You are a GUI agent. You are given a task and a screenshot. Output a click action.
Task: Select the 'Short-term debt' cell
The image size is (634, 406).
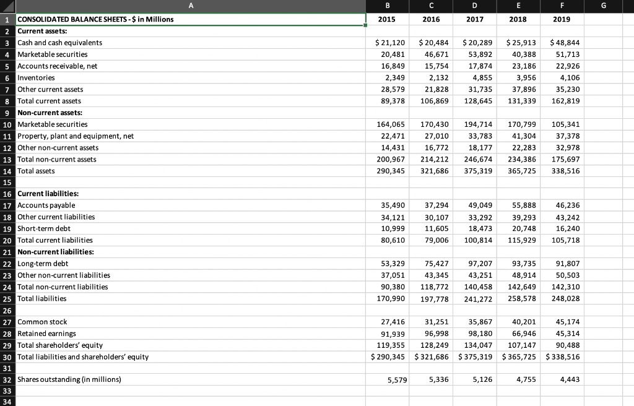191,228
